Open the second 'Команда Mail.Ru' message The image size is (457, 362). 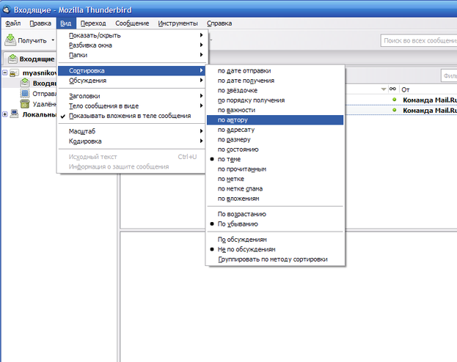coord(430,111)
